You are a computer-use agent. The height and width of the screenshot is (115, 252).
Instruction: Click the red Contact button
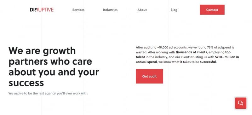point(212,10)
